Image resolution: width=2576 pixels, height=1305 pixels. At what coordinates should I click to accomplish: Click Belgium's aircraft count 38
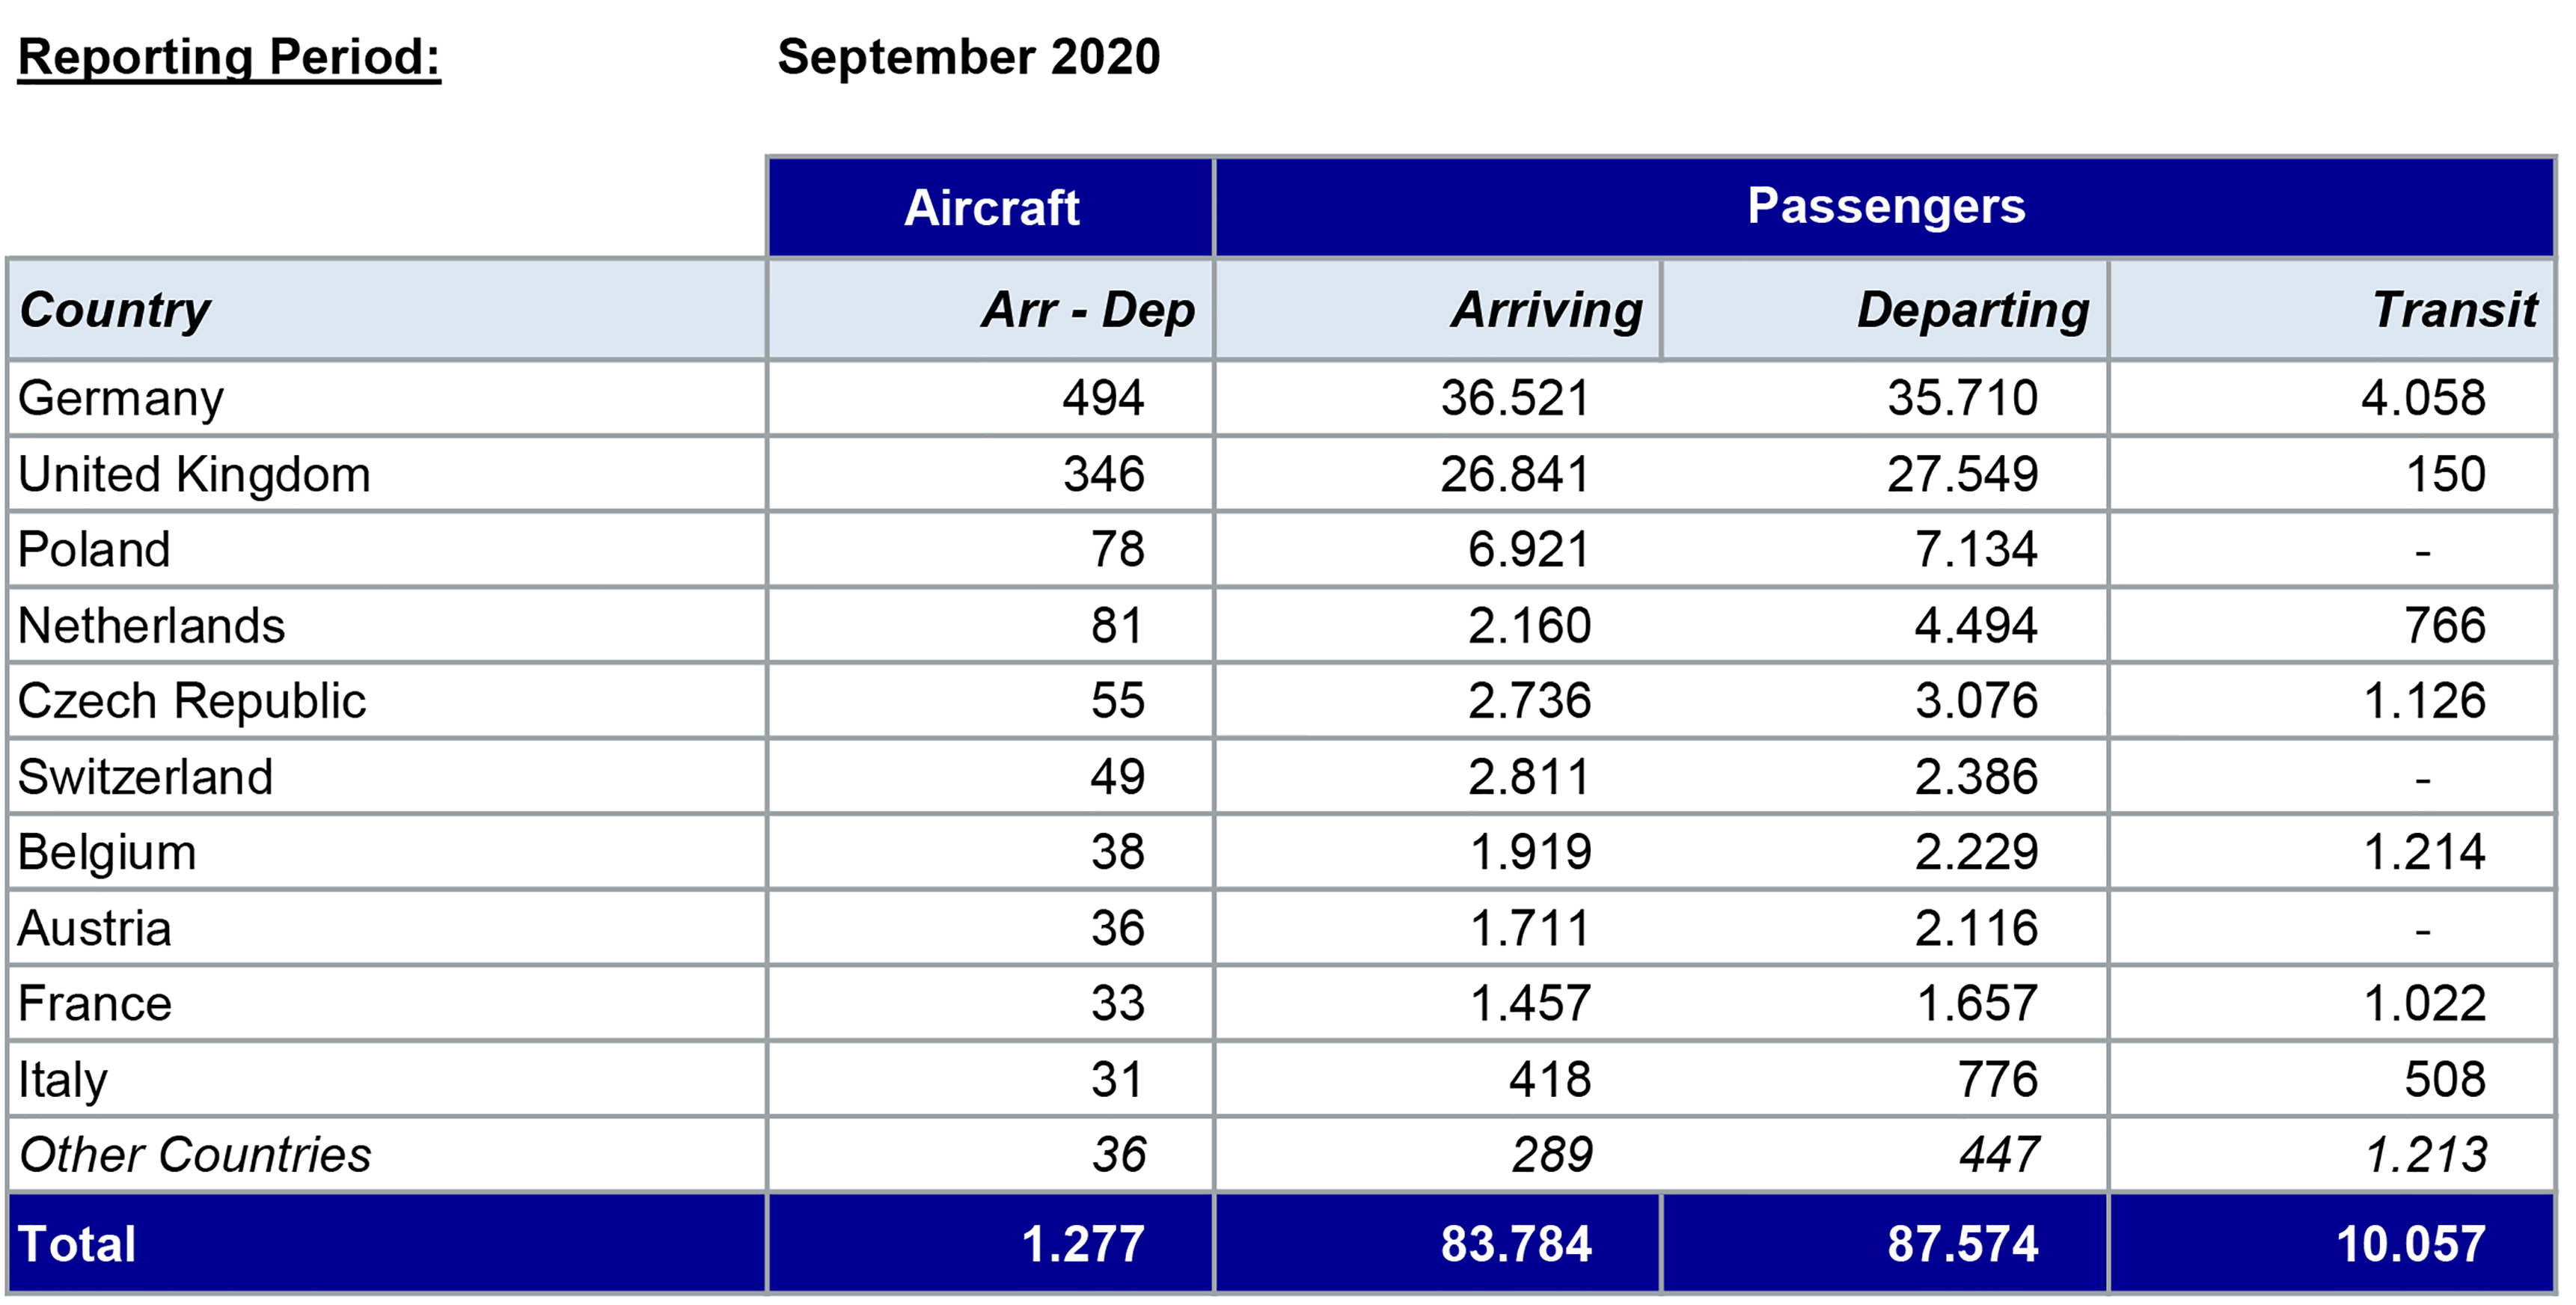[x=1117, y=853]
